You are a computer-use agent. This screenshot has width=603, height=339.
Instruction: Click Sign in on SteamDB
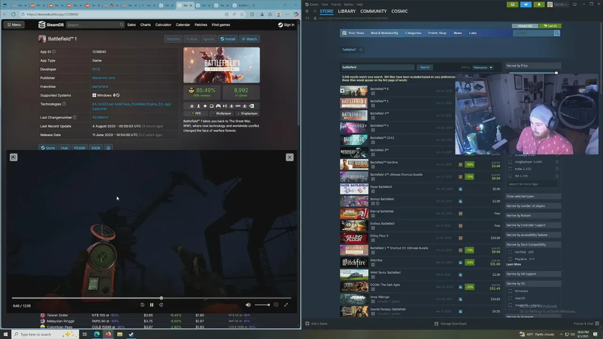click(286, 24)
